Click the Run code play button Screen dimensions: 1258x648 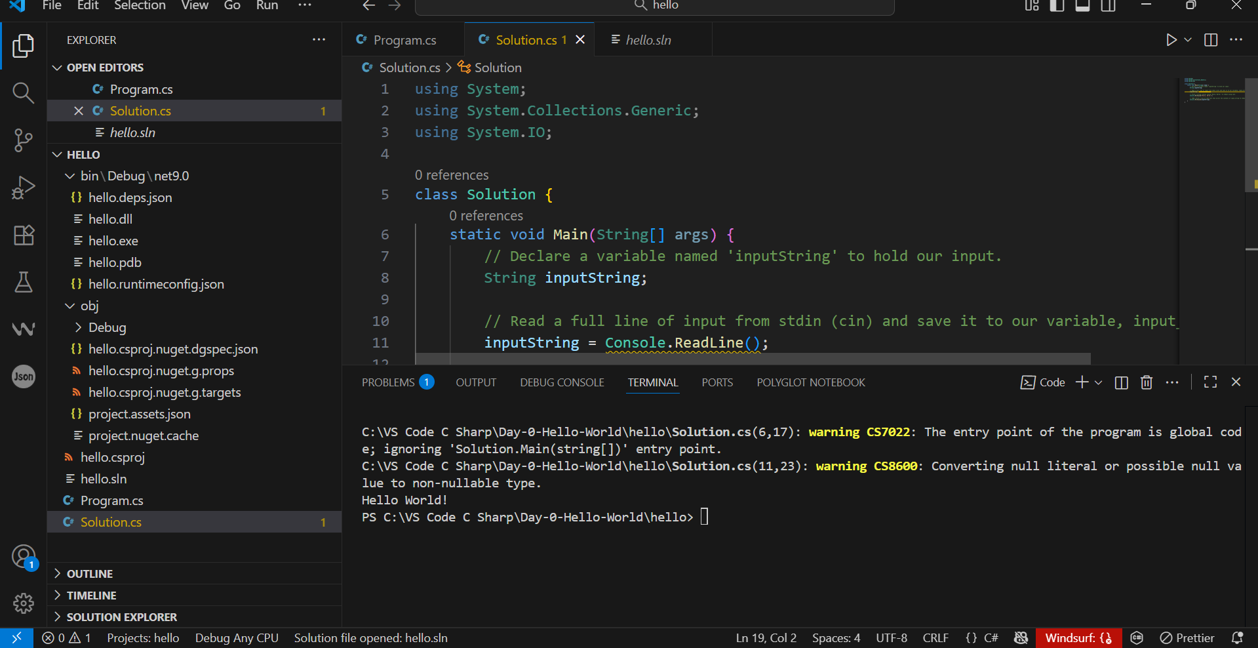pyautogui.click(x=1171, y=40)
